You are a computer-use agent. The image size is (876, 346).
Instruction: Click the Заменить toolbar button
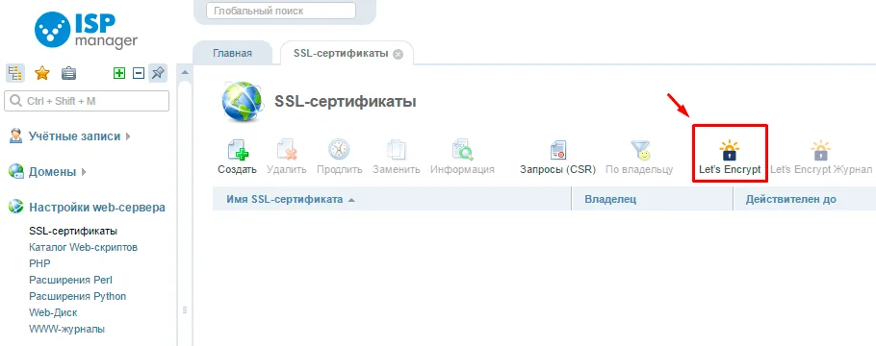[x=396, y=158]
